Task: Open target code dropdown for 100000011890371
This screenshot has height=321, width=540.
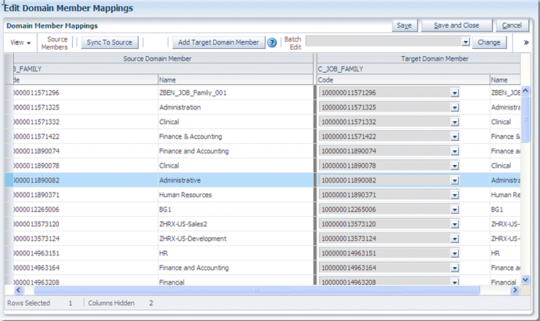Action: click(x=455, y=195)
